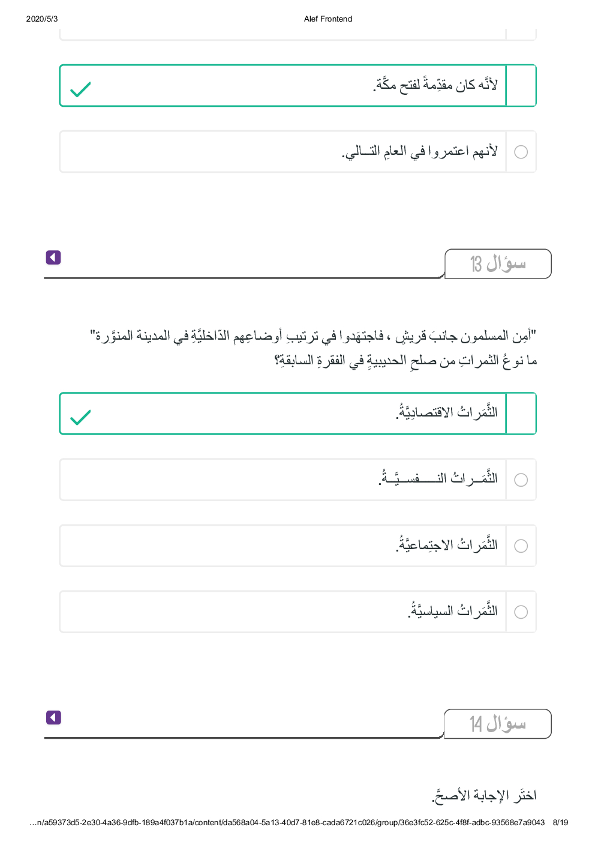This screenshot has height=842, width=595.
Task: Click the instruction 'اختَر الإجابة الأصحَّ'
Action: pyautogui.click(x=484, y=796)
